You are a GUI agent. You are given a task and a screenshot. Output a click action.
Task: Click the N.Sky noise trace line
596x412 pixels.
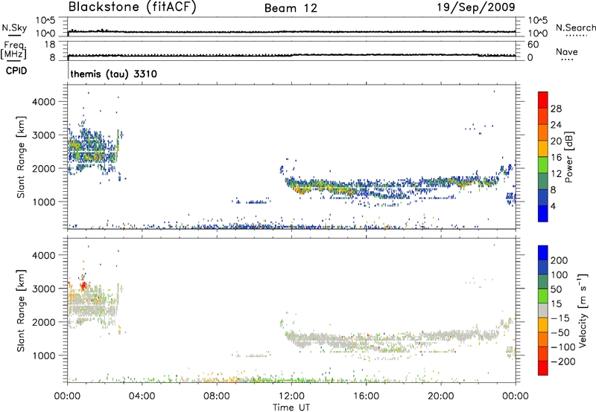click(x=291, y=32)
